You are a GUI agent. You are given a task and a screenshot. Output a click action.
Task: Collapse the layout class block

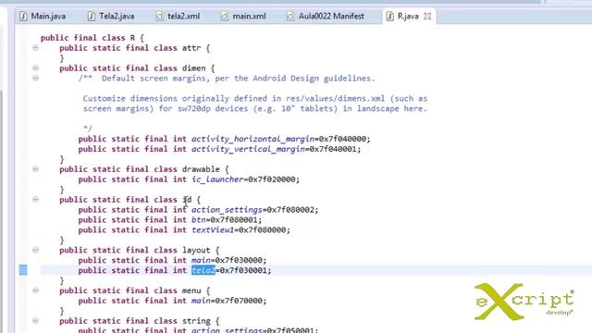tap(35, 250)
